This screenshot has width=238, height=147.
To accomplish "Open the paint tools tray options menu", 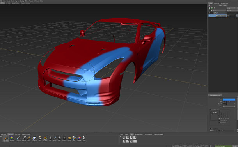I will point(1,136).
